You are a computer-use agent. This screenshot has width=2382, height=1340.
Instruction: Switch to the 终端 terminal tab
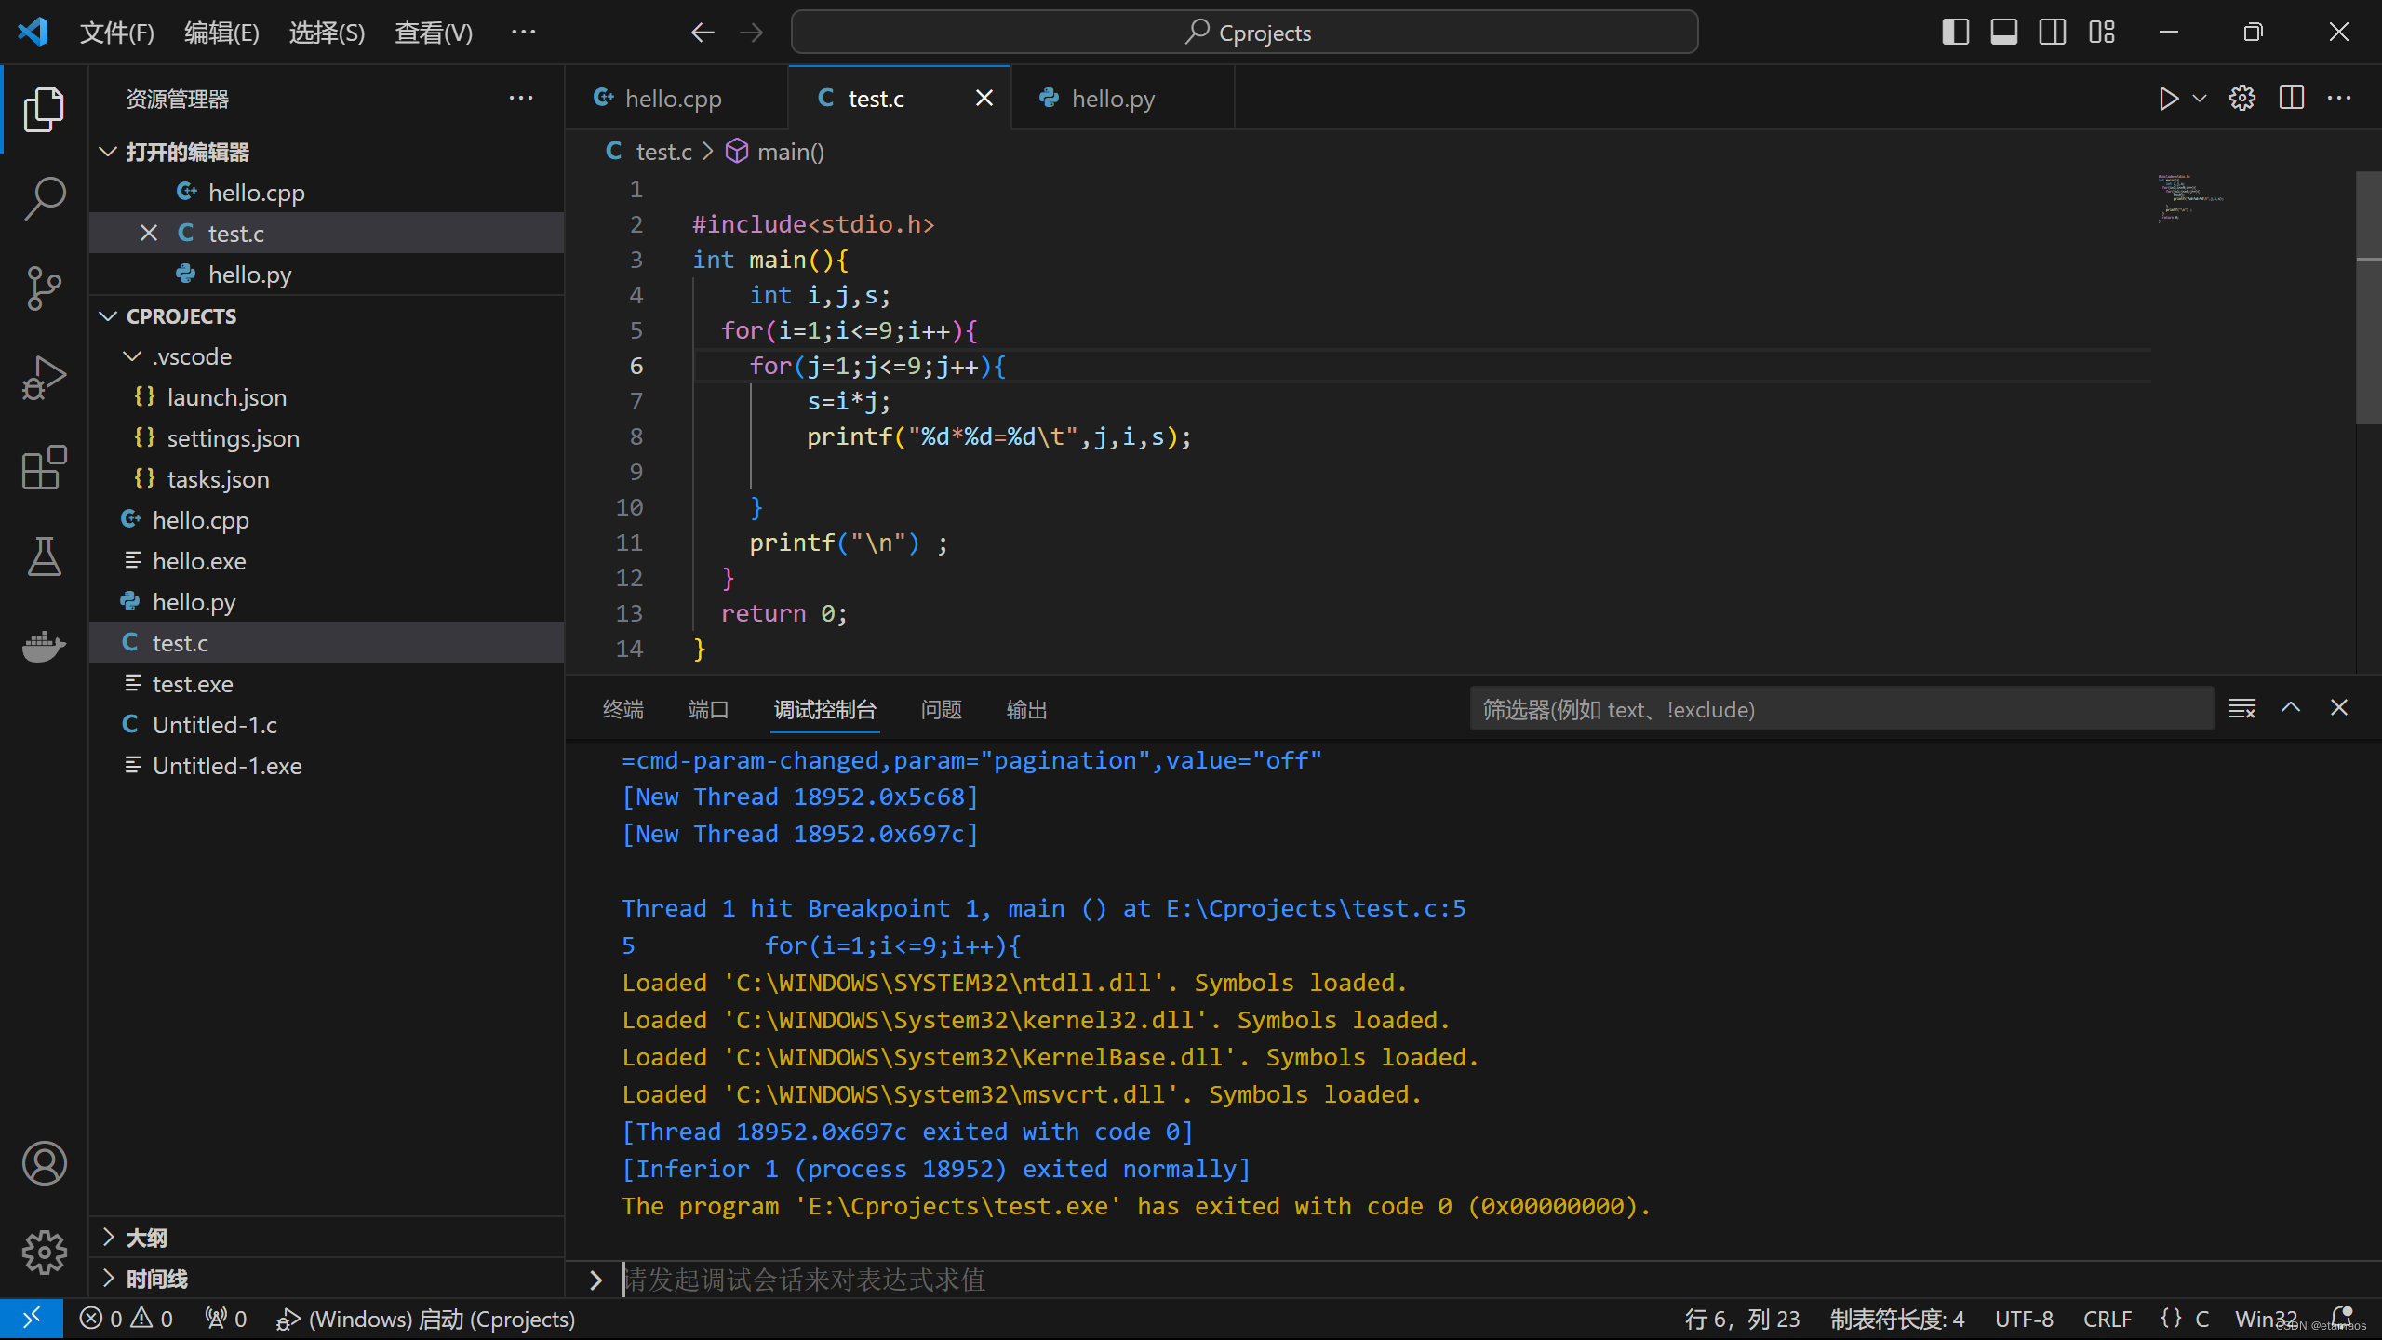pyautogui.click(x=622, y=710)
